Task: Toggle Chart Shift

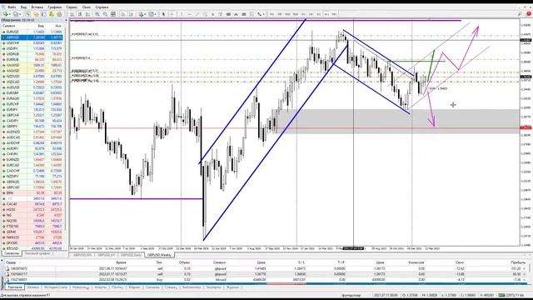Action: pos(132,14)
